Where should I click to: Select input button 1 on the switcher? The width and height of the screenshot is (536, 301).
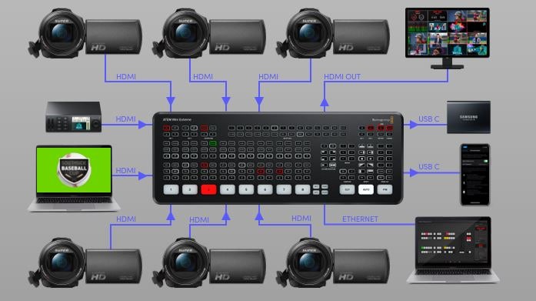click(171, 189)
